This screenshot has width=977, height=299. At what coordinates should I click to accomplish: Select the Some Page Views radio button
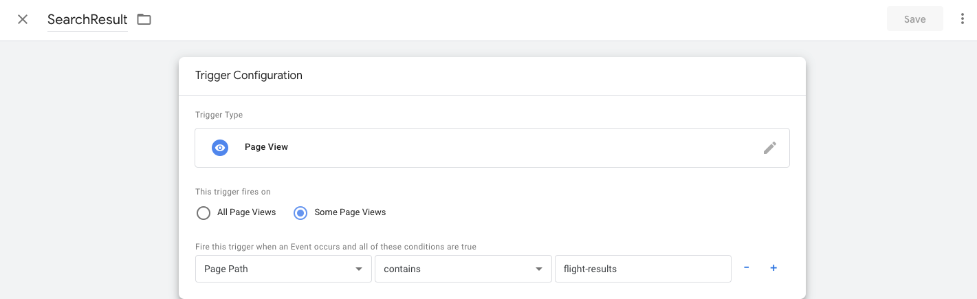tap(300, 212)
